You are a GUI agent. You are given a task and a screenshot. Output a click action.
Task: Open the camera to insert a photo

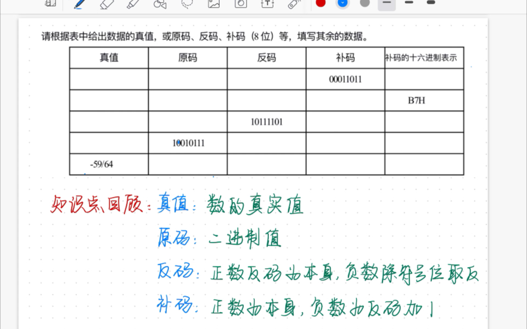coord(239,5)
